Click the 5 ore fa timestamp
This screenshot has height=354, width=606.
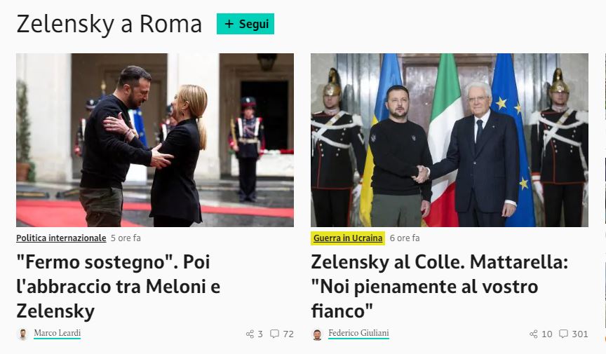click(x=126, y=238)
